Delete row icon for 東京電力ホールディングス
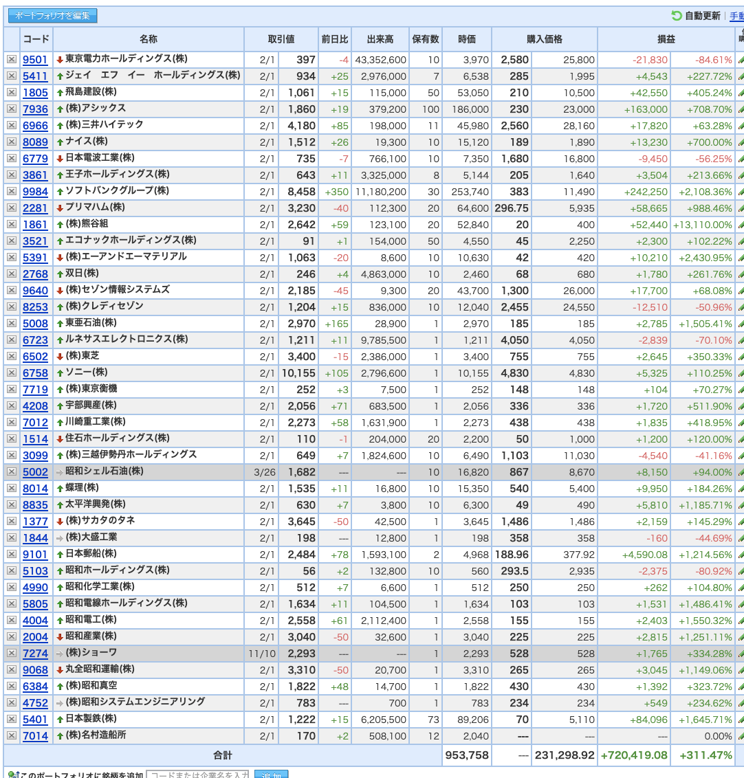 [12, 60]
